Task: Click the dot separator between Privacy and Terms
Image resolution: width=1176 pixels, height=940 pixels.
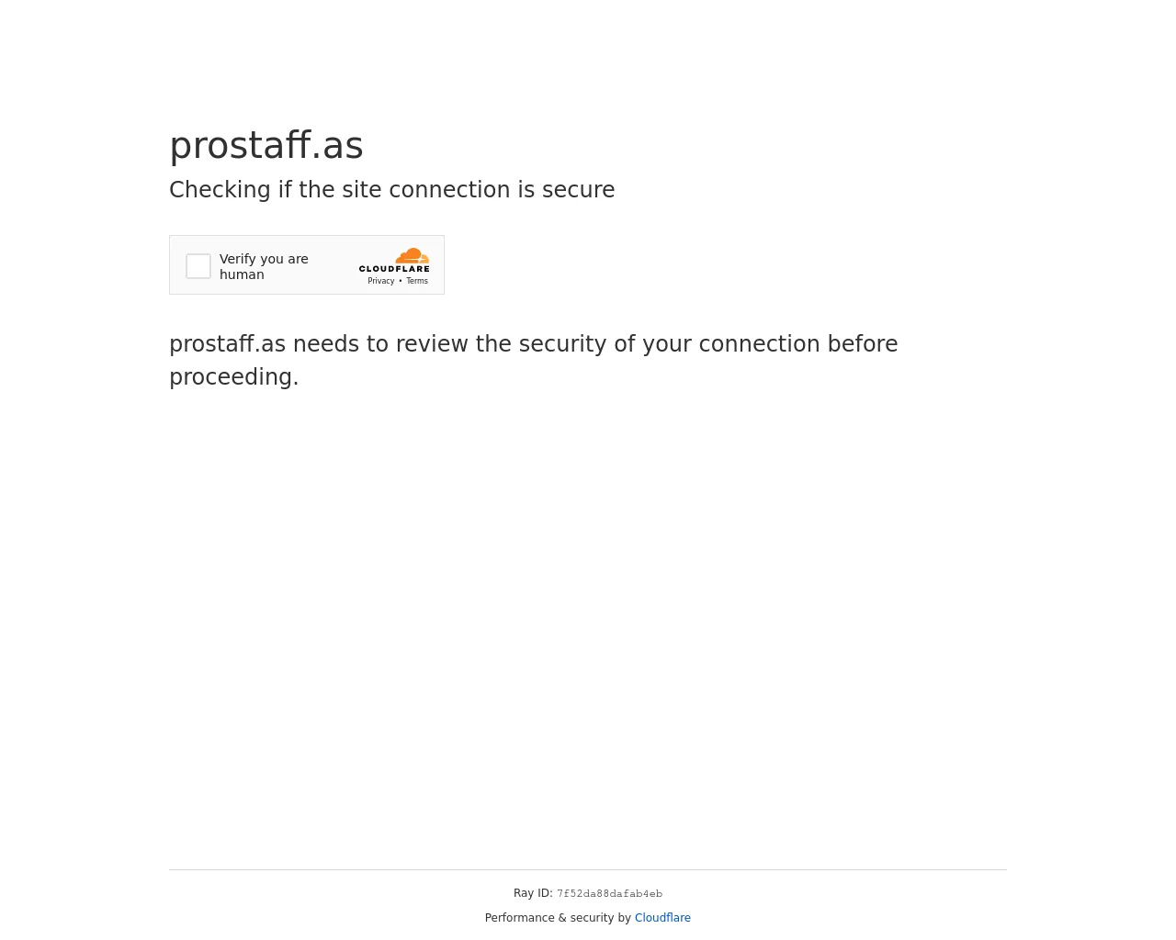Action: (x=401, y=281)
